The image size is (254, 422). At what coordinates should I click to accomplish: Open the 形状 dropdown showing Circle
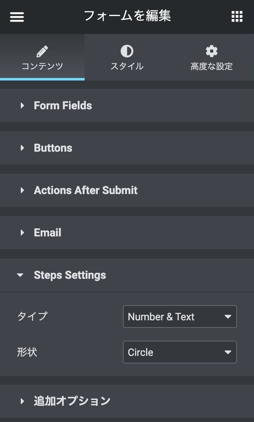point(179,352)
